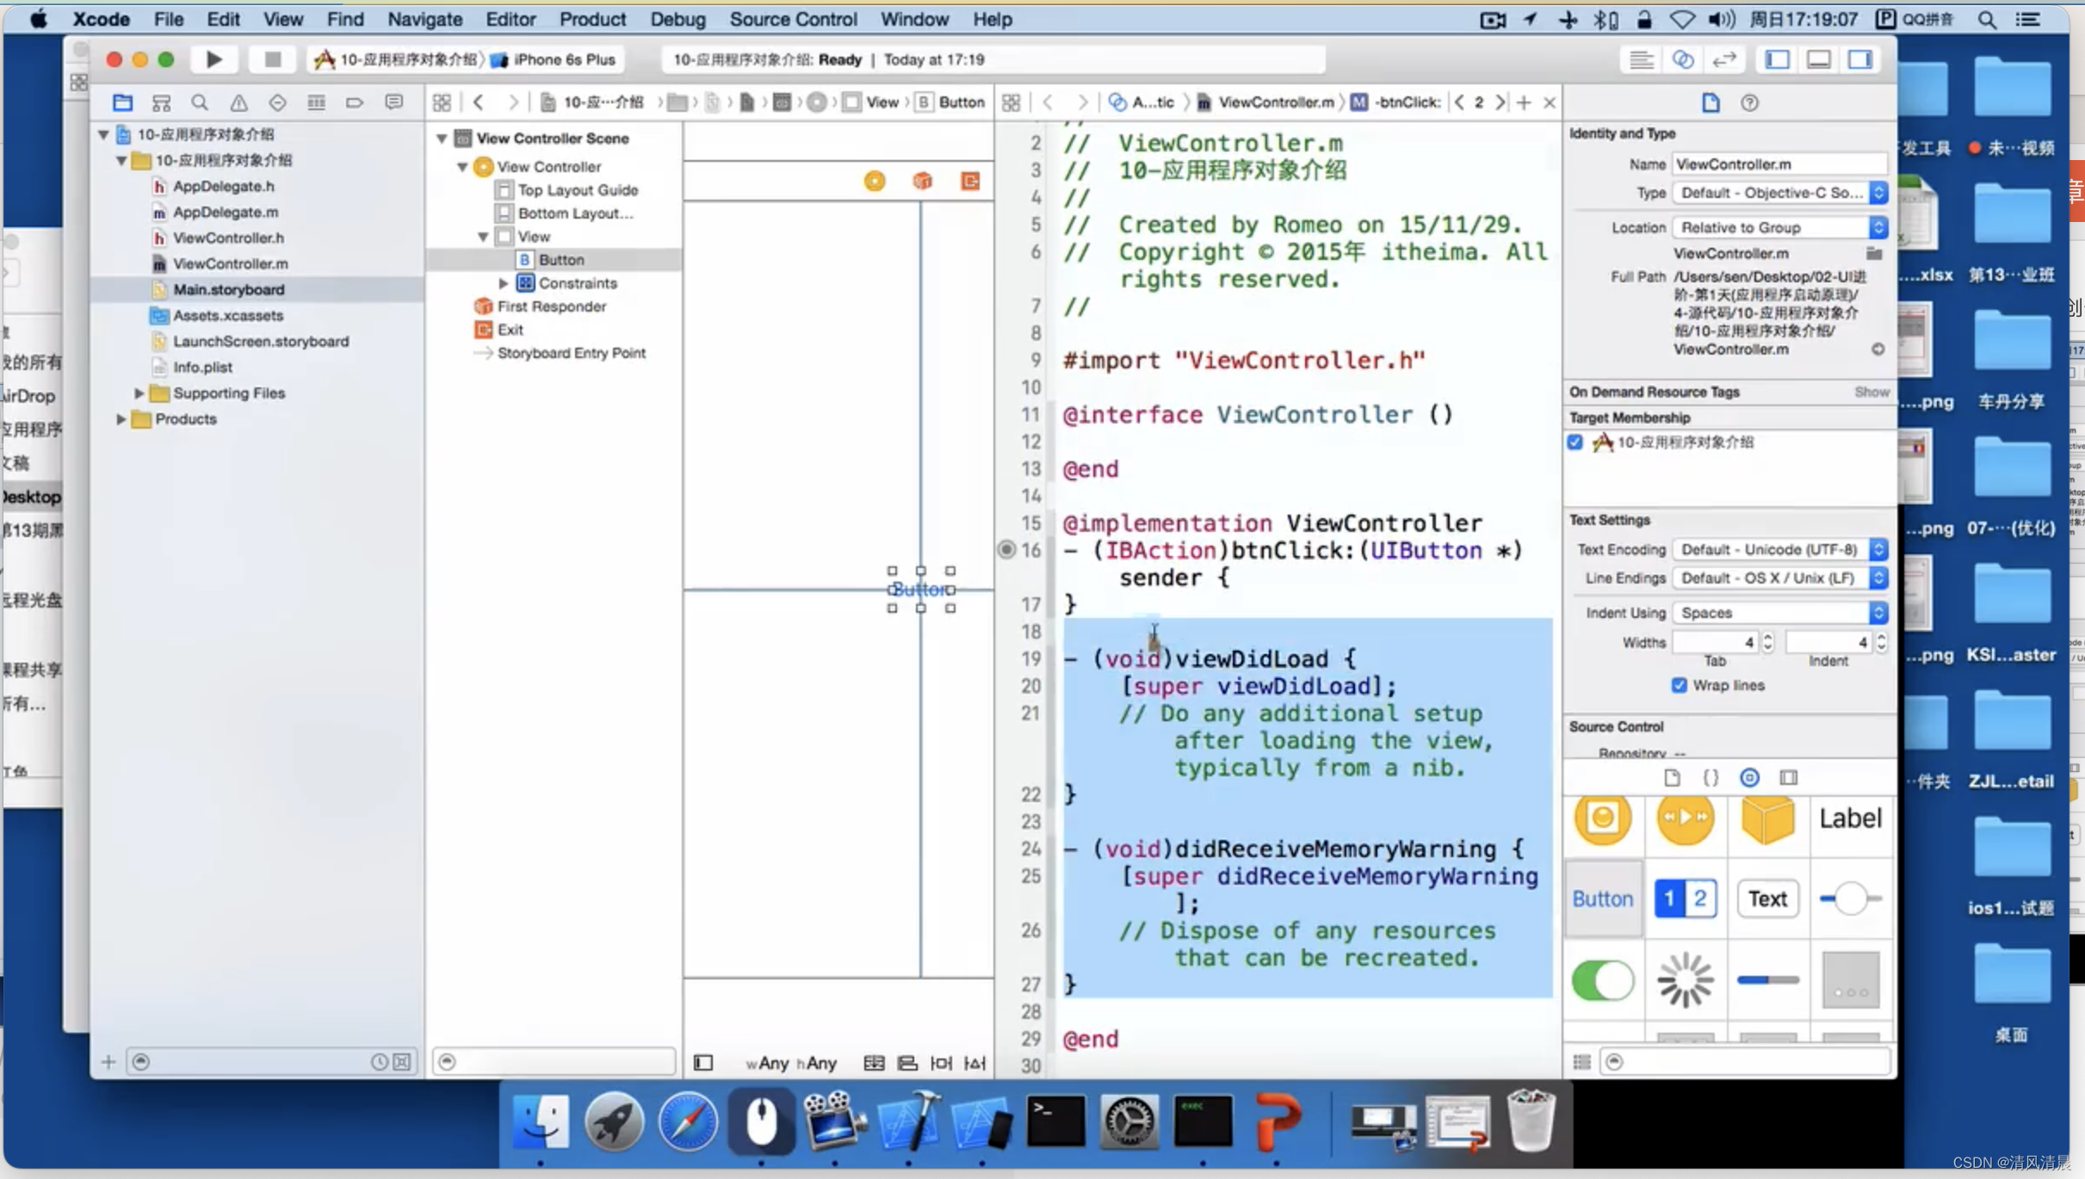
Task: Open the File Template library
Action: (1672, 777)
